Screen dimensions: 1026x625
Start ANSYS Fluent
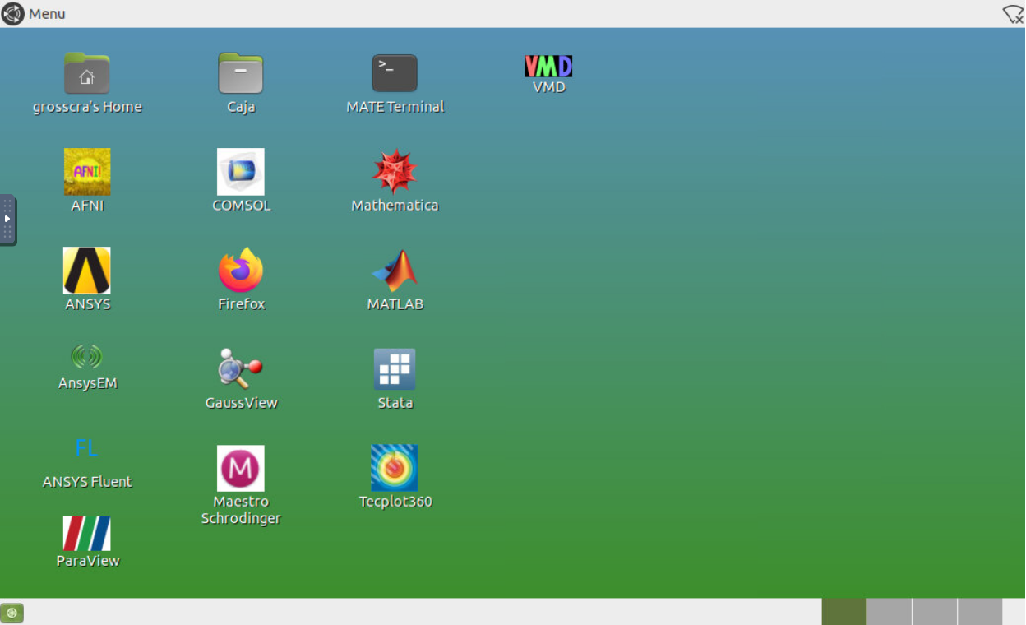tap(87, 448)
